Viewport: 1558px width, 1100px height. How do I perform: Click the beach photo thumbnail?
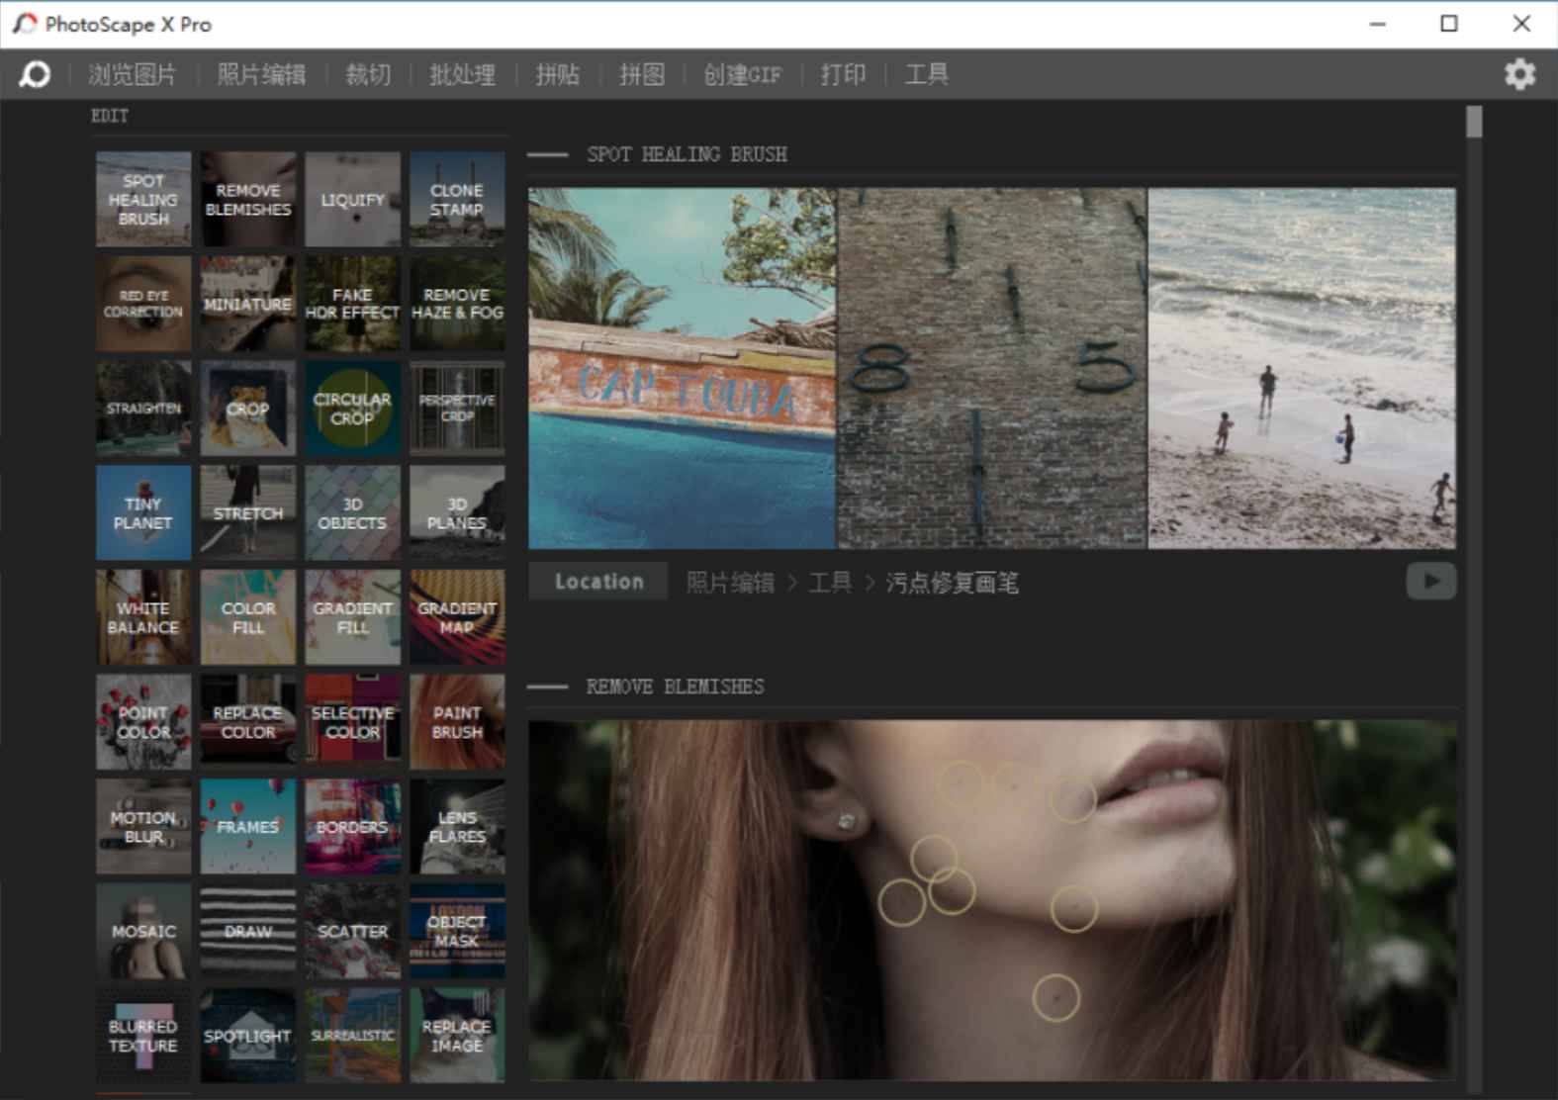(1302, 368)
